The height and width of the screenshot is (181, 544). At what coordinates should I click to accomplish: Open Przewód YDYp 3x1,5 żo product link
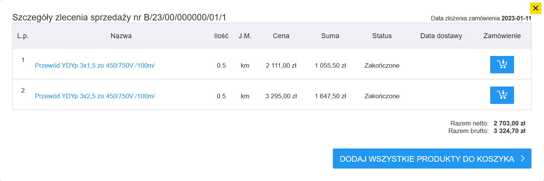pyautogui.click(x=95, y=65)
